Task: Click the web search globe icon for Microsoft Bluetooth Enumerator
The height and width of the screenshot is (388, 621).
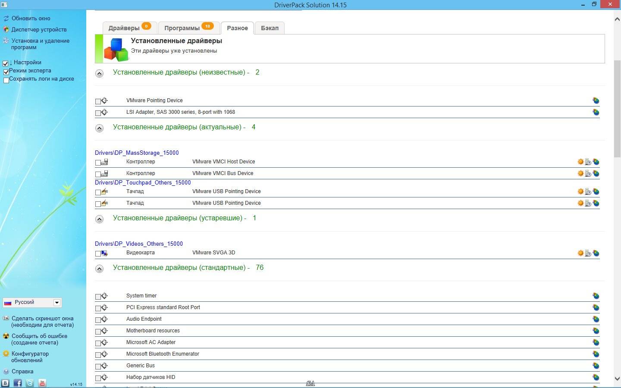Action: pyautogui.click(x=596, y=354)
